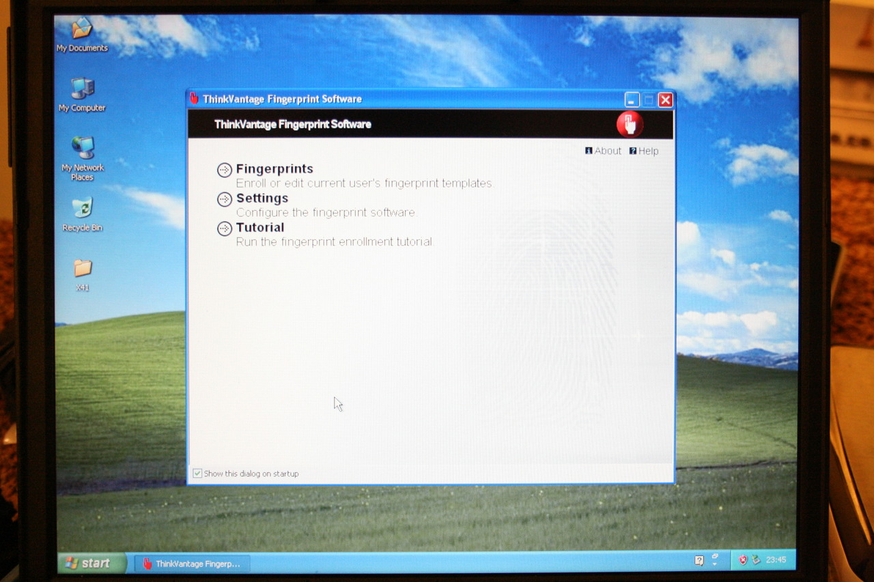Click 'Run the fingerprint enrollment tutorial' description
This screenshot has width=874, height=582.
click(335, 242)
